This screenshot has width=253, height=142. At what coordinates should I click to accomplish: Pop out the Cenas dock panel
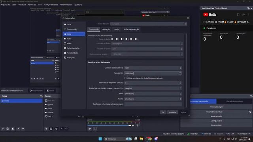tap(41, 96)
